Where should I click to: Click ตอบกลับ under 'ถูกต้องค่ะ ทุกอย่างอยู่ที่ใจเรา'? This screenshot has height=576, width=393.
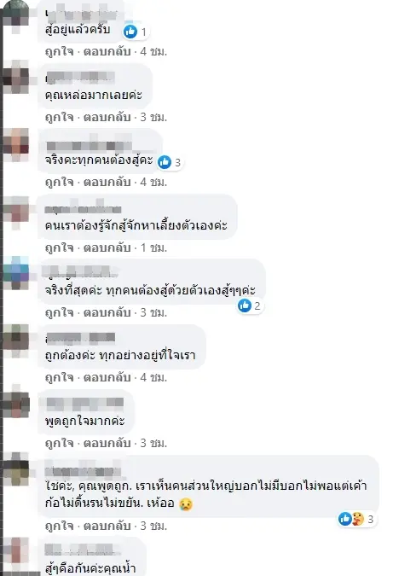click(x=107, y=378)
